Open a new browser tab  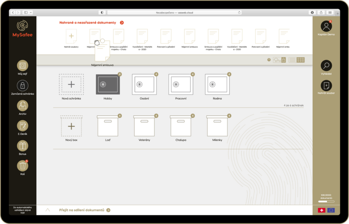click(337, 13)
